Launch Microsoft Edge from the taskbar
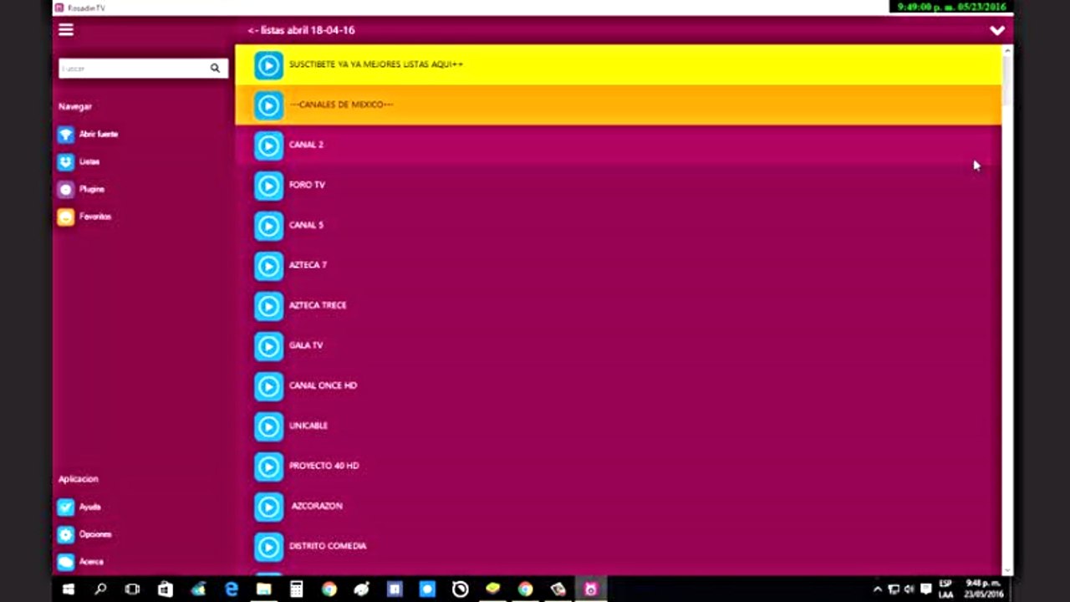The width and height of the screenshot is (1070, 602). (x=231, y=589)
